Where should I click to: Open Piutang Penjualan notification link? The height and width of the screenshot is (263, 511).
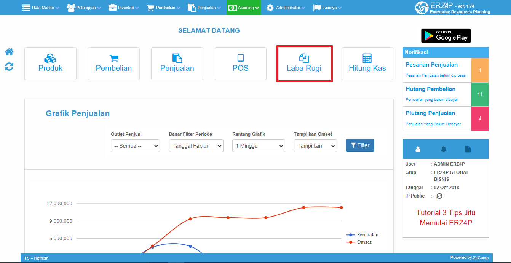pyautogui.click(x=430, y=113)
